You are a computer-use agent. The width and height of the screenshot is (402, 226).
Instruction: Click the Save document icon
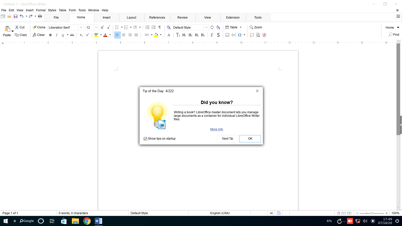(16, 16)
